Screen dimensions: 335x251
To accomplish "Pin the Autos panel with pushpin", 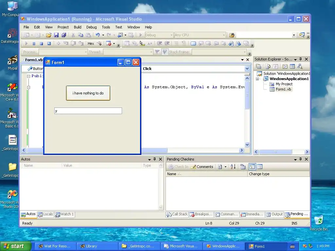I will [154, 159].
